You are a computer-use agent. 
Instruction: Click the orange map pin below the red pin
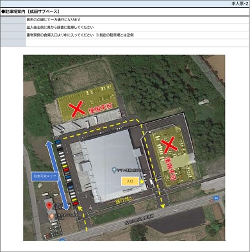tap(51, 216)
